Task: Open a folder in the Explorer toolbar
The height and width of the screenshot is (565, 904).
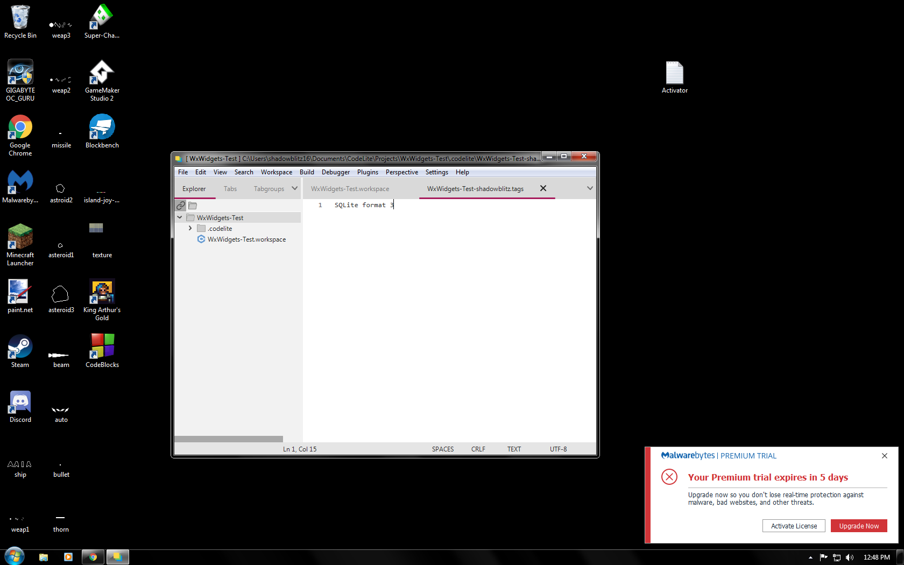Action: point(192,206)
